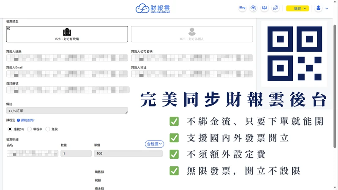Click the 發票類型 label
The width and height of the screenshot is (338, 190).
pyautogui.click(x=12, y=22)
